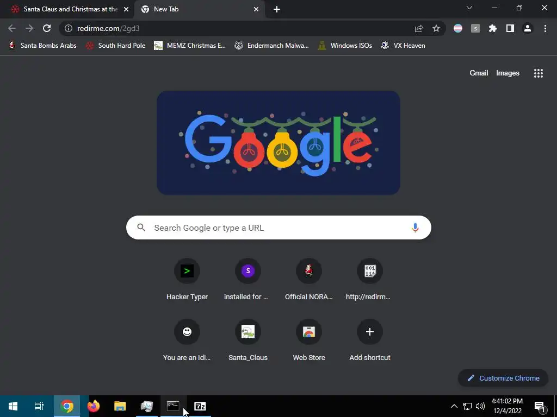Open Windows ISOs bookmark
557x417 pixels.
[345, 46]
